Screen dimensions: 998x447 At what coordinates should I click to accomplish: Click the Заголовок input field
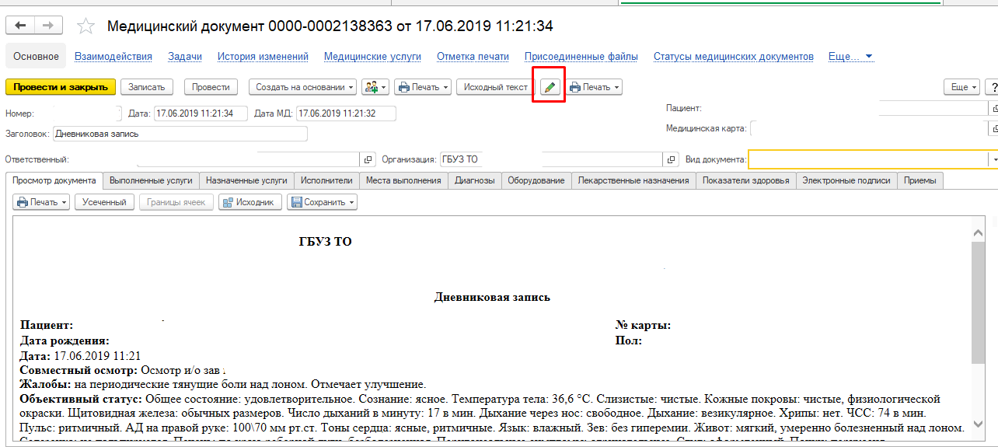tap(180, 134)
